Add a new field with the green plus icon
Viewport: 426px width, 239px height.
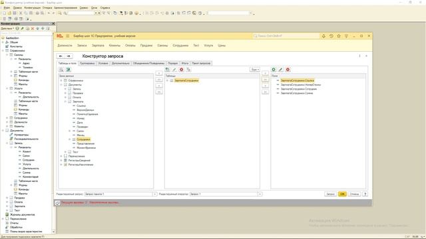click(x=274, y=70)
